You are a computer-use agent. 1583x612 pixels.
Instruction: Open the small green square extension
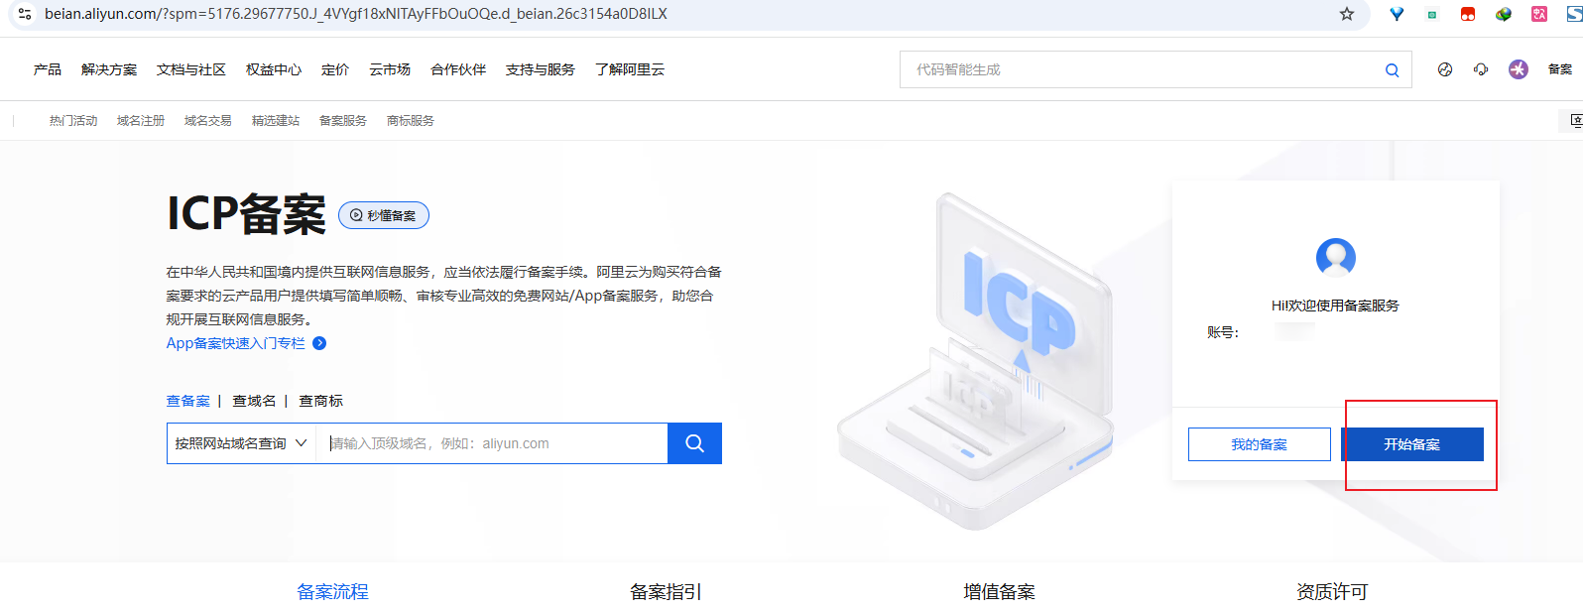(1432, 14)
